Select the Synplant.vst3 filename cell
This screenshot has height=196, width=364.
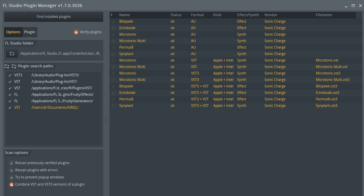(x=326, y=106)
